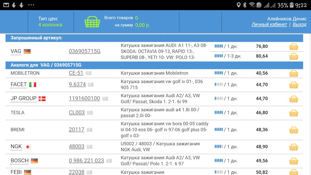Open article link CE-51

pyautogui.click(x=76, y=73)
